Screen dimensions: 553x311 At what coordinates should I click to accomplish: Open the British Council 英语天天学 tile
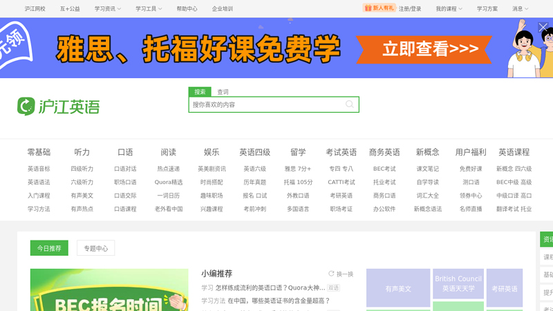[x=458, y=283]
